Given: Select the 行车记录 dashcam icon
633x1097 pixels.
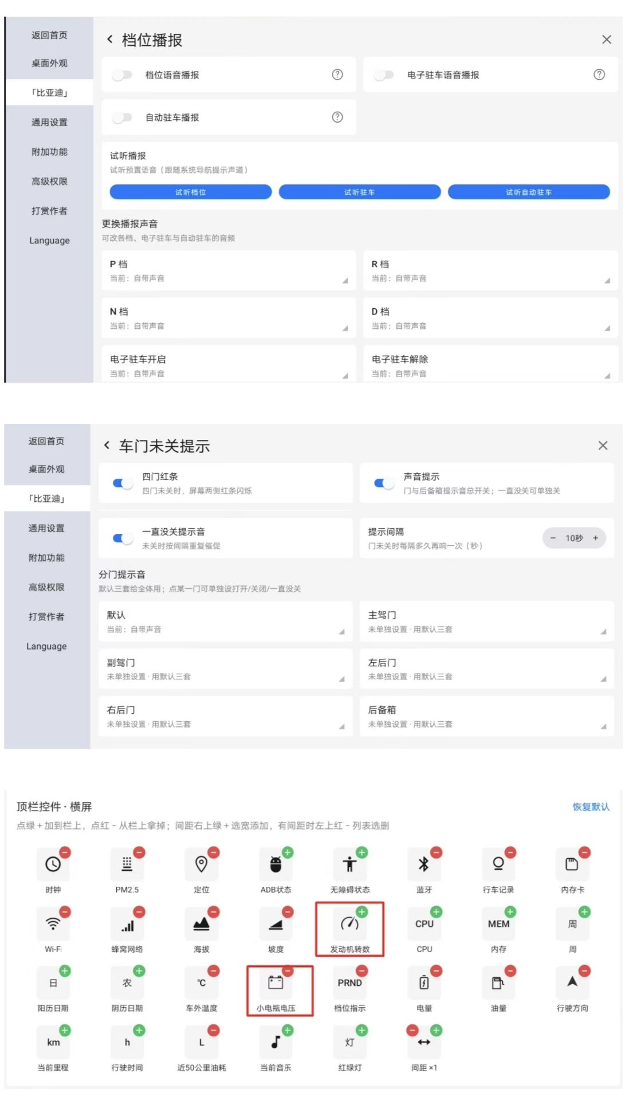Looking at the screenshot, I should pyautogui.click(x=498, y=864).
